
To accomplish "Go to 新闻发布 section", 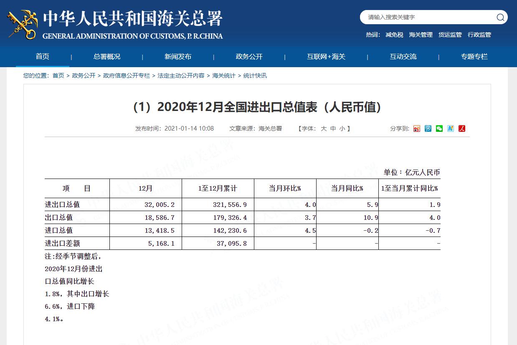I will pyautogui.click(x=178, y=57).
